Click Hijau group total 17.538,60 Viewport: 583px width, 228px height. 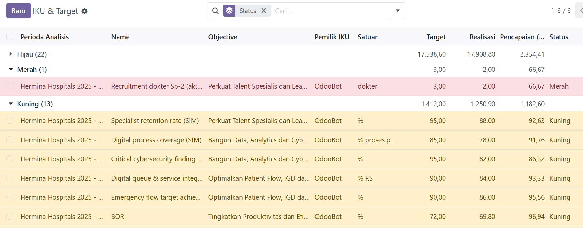coord(432,54)
